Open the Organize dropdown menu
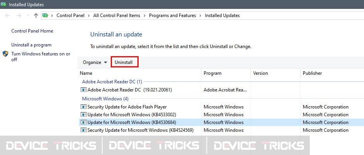 click(x=95, y=62)
